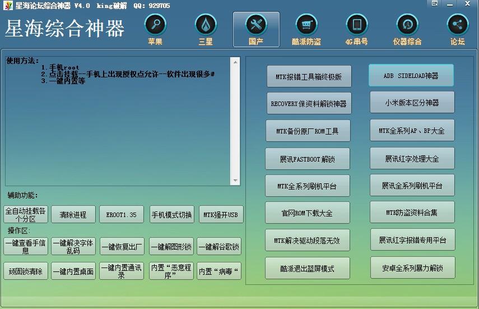Open the 酷派防盗 shopping cart icon

tap(306, 25)
